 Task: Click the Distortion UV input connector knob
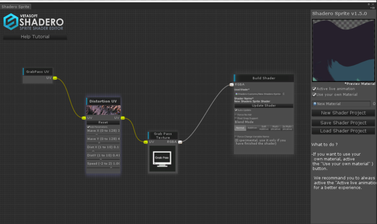pyautogui.click(x=83, y=118)
